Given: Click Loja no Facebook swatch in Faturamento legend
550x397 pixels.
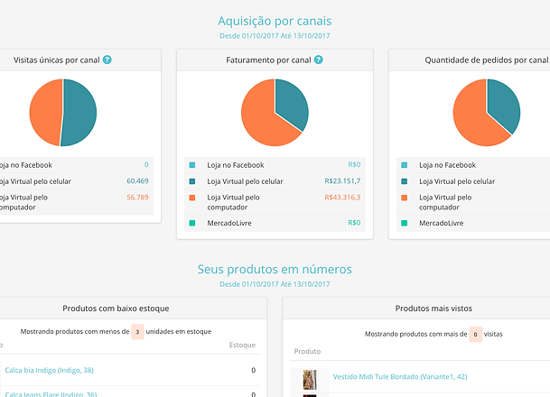Looking at the screenshot, I should tap(192, 165).
